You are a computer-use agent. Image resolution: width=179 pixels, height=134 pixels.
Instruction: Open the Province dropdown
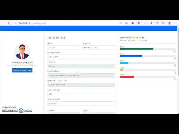[63, 113]
